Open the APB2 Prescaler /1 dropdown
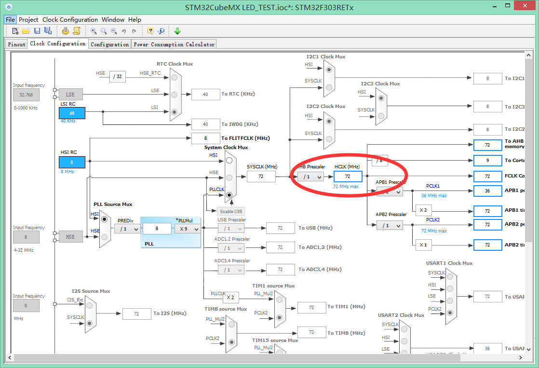Viewport: 539px width, 368px height. [x=390, y=226]
